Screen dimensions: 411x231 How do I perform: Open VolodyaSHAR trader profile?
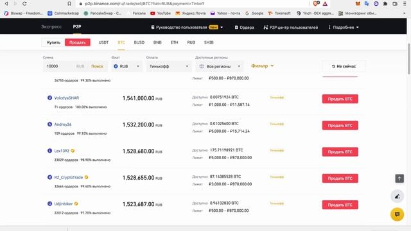coord(67,98)
